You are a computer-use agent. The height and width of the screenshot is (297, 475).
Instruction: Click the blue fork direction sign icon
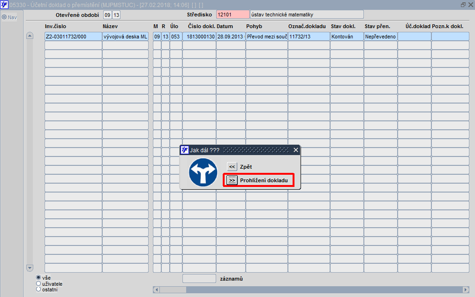pos(203,172)
